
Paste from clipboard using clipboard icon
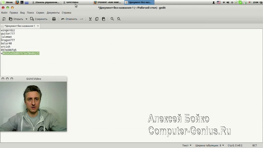pyautogui.click(x=104, y=19)
